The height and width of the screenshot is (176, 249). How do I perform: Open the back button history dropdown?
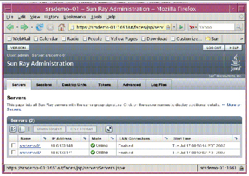tap(17, 27)
